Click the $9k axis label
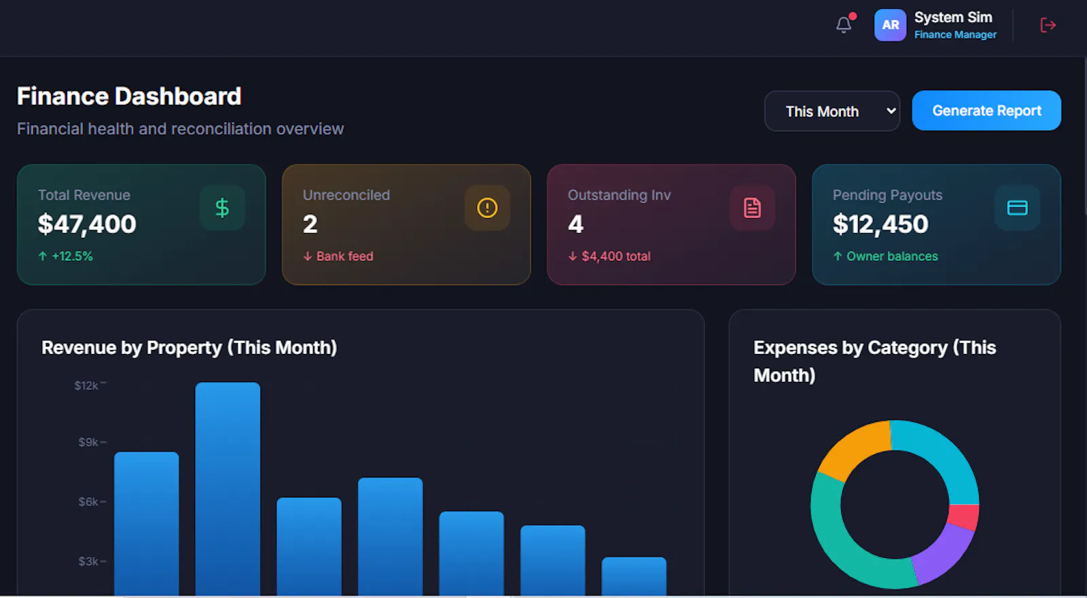 [x=88, y=442]
